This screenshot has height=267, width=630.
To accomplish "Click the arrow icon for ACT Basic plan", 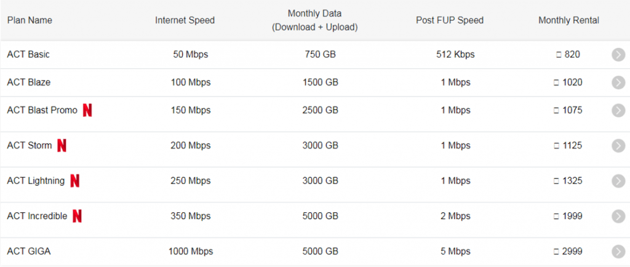I will (x=618, y=55).
